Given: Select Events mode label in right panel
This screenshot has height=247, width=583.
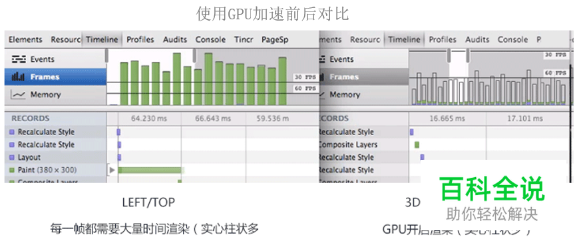Looking at the screenshot, I should (341, 59).
